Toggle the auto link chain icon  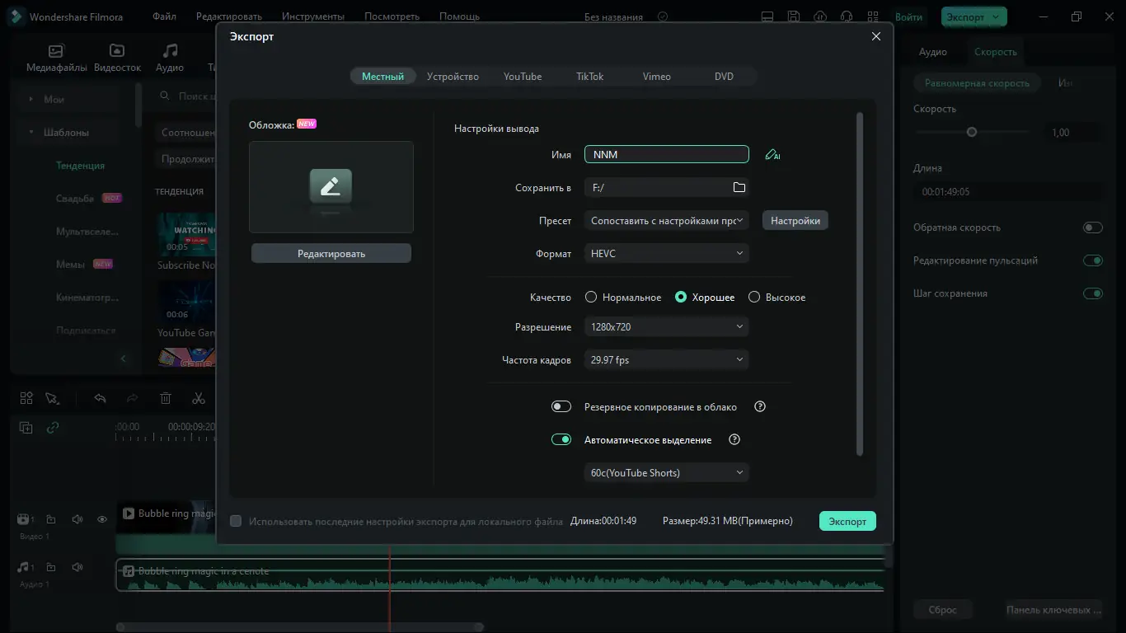tap(53, 427)
